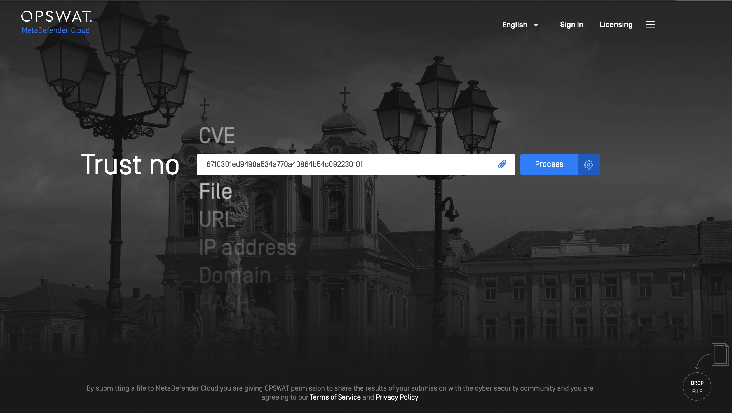This screenshot has width=732, height=413.
Task: Click the rotating 'File' word
Action: point(216,191)
